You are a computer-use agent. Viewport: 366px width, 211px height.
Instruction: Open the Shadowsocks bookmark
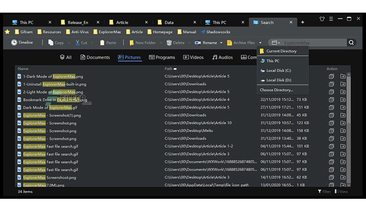coord(215,32)
